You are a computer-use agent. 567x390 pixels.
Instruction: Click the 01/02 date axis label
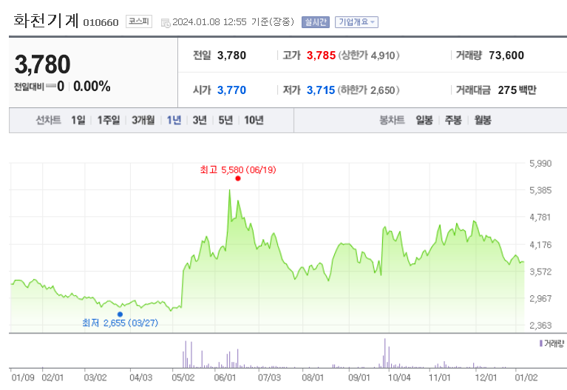coord(526,377)
